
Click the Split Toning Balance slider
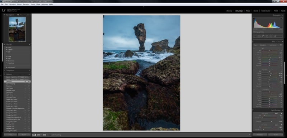[269, 121]
